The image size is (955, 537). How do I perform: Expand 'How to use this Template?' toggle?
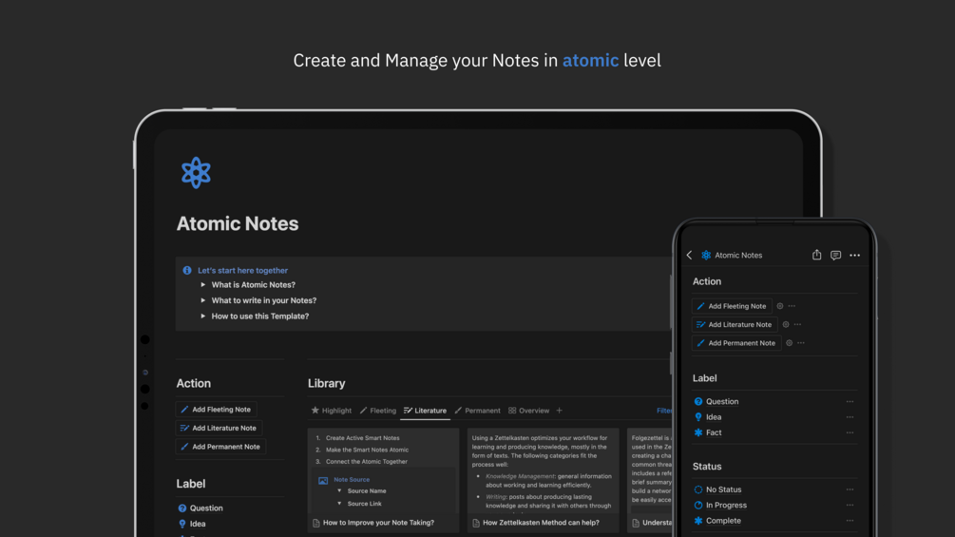pos(202,316)
